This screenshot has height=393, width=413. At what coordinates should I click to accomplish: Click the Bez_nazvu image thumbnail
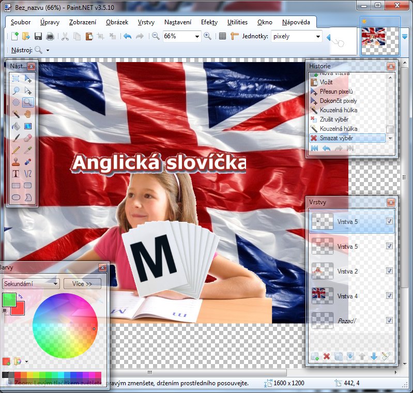coord(380,36)
